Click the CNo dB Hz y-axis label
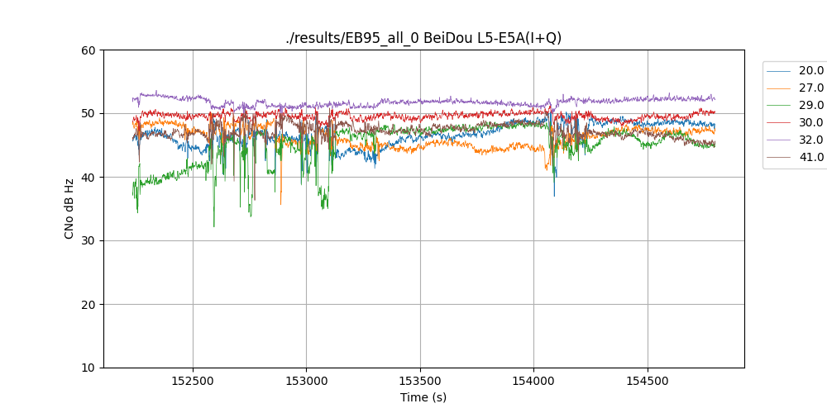 (69, 209)
